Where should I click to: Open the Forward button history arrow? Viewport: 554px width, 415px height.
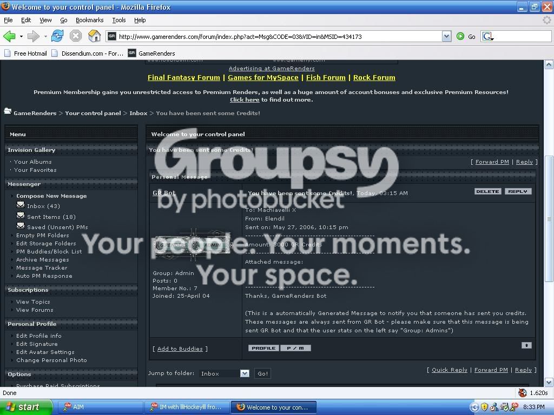[x=45, y=36]
